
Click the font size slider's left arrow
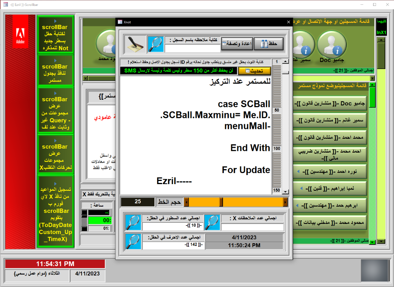point(187,202)
